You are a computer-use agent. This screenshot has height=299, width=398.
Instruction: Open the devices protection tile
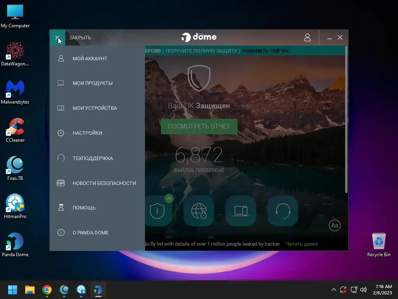tap(241, 211)
